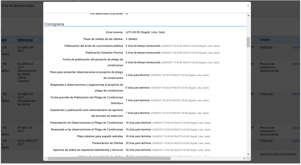The height and width of the screenshot is (165, 301).
Task: Click the Estado column header in background
Action: click(x=265, y=40)
